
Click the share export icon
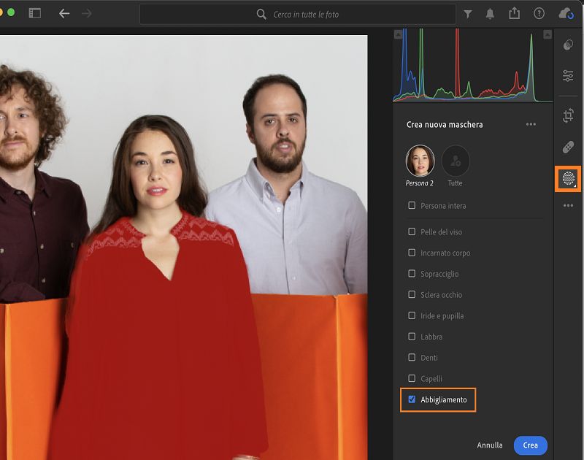point(515,13)
